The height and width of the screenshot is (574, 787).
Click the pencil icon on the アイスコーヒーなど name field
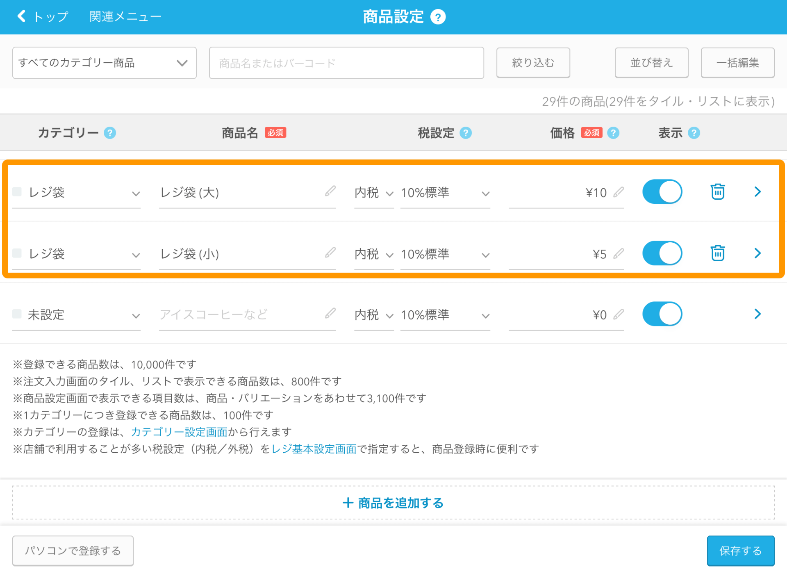coord(330,314)
